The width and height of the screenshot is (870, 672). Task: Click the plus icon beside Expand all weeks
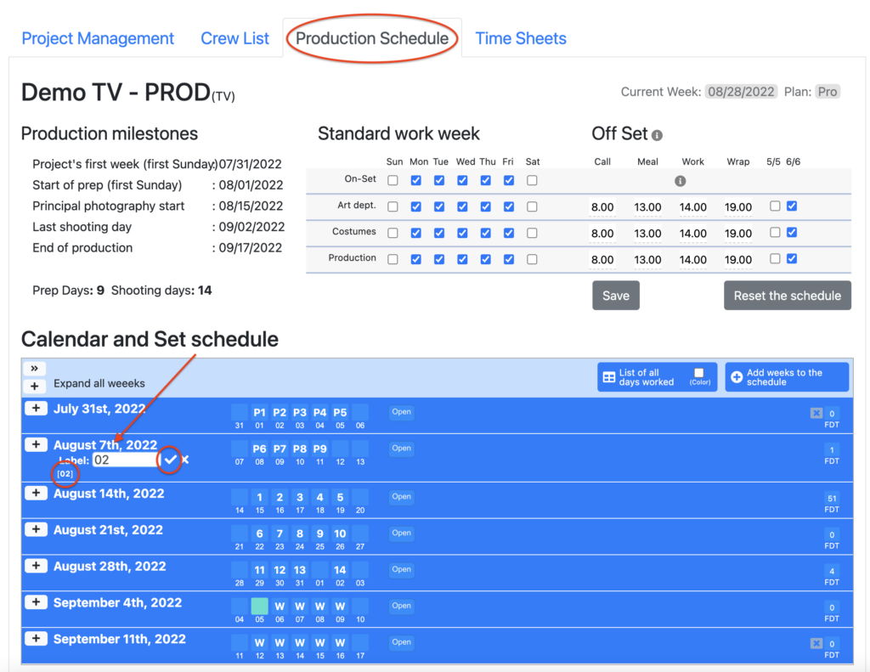35,386
